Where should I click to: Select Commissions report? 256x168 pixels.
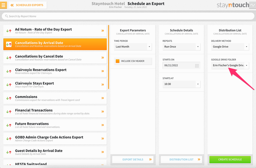55,98
